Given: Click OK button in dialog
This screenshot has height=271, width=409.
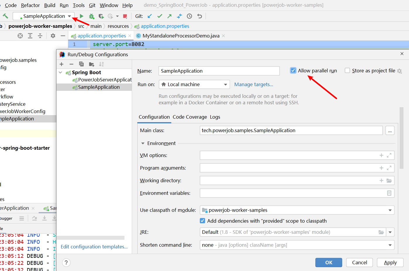Looking at the screenshot, I should click(x=329, y=263).
